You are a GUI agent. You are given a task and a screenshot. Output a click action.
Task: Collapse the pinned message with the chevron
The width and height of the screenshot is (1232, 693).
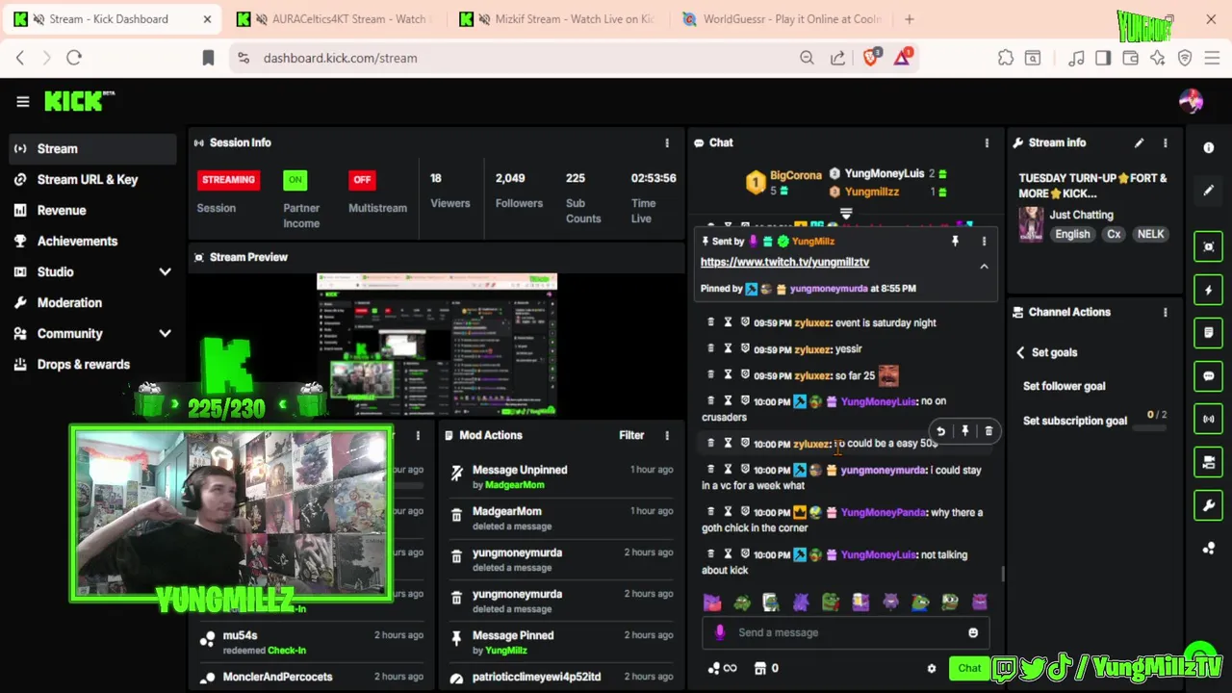tap(984, 267)
